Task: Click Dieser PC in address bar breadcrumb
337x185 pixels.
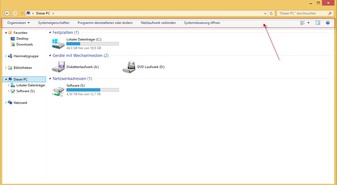Action: point(43,13)
